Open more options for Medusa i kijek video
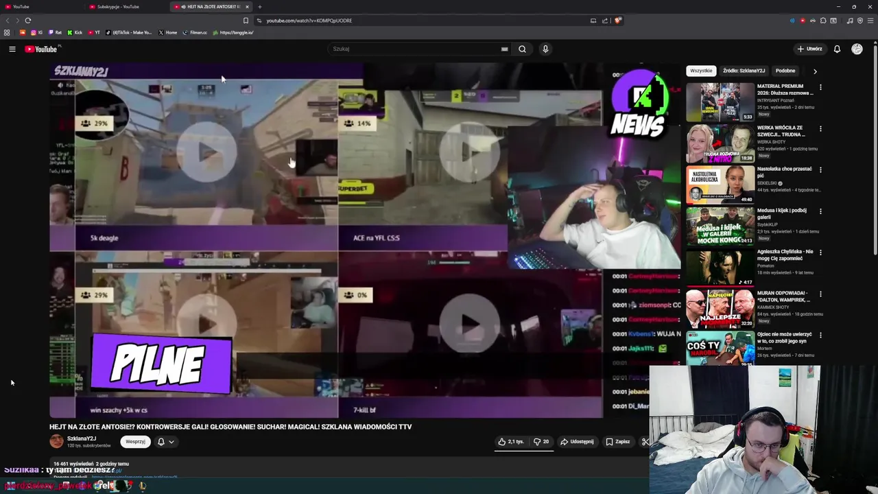 pyautogui.click(x=820, y=211)
